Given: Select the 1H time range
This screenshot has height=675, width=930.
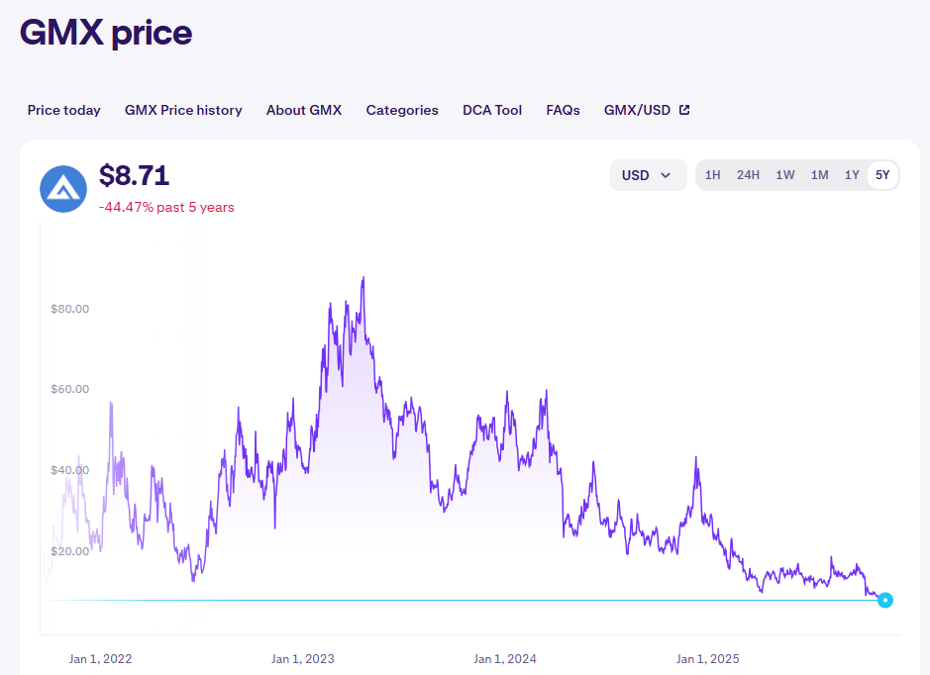Looking at the screenshot, I should pos(712,175).
